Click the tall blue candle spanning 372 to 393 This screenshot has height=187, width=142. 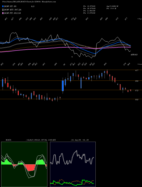pyautogui.click(x=63, y=86)
